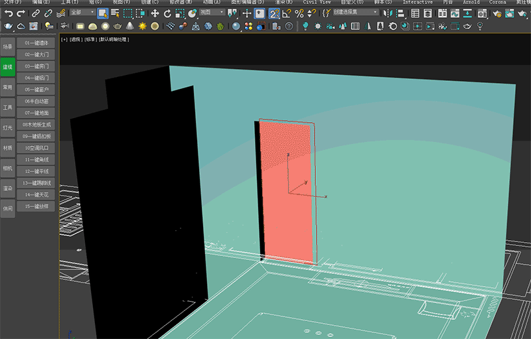Screen dimensions: 531x339
Task: Toggle angle snap
Action: 287,13
